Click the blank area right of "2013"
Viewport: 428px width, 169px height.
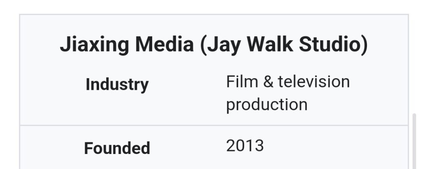(x=334, y=147)
